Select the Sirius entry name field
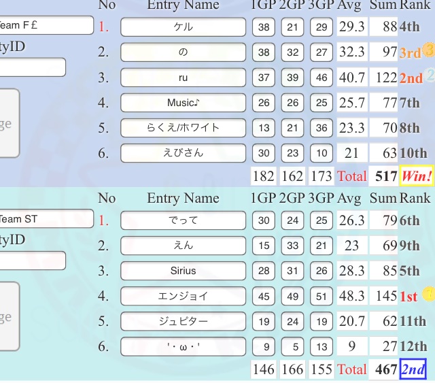The image size is (435, 383). pyautogui.click(x=183, y=271)
